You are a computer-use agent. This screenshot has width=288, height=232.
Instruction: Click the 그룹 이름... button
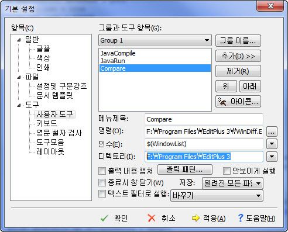pos(238,41)
